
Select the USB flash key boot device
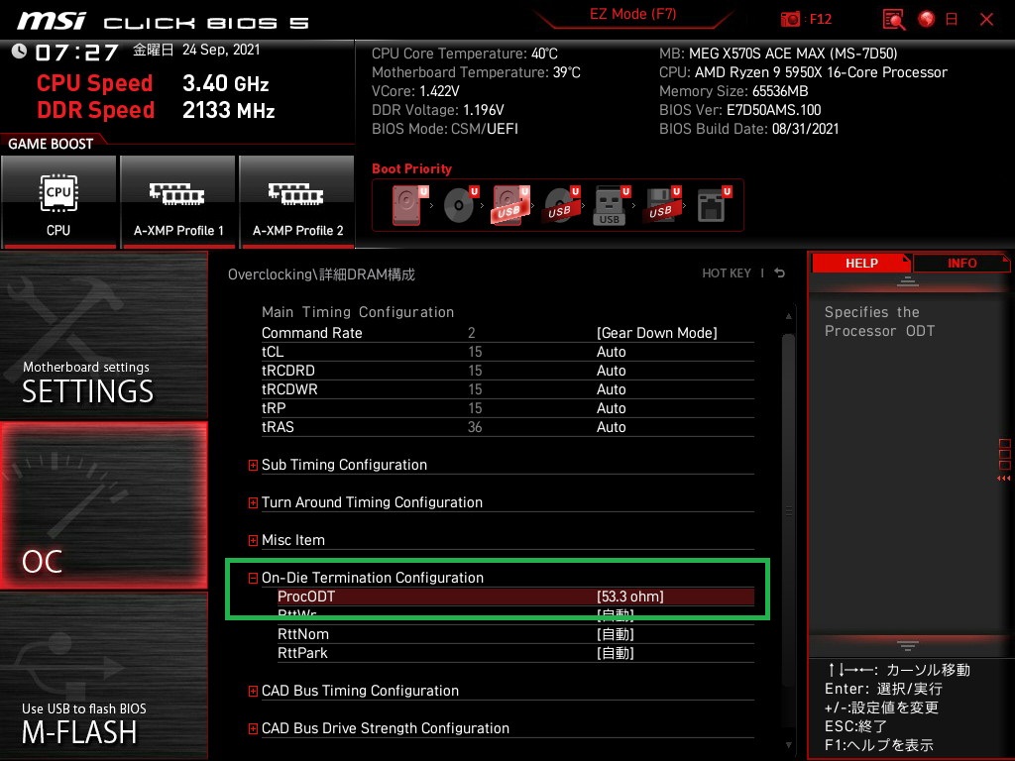tap(611, 206)
